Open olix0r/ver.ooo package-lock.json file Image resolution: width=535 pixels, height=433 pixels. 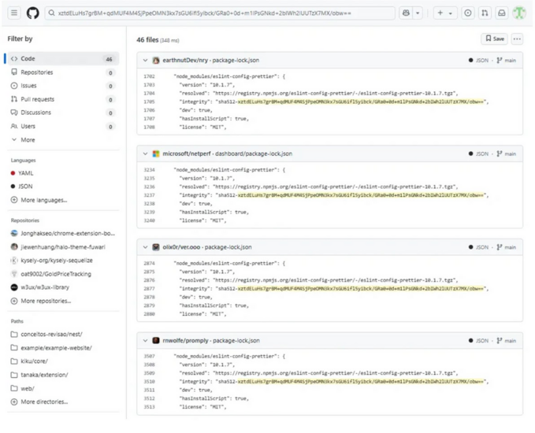point(207,247)
